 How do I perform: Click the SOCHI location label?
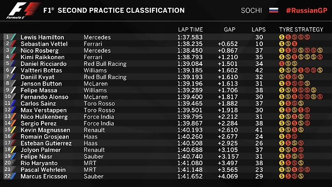pos(251,10)
